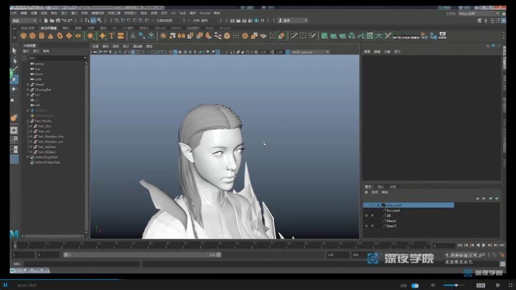Click the video player volume speaker icon

pos(433,285)
